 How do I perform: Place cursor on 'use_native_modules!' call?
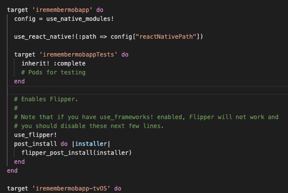[80, 19]
